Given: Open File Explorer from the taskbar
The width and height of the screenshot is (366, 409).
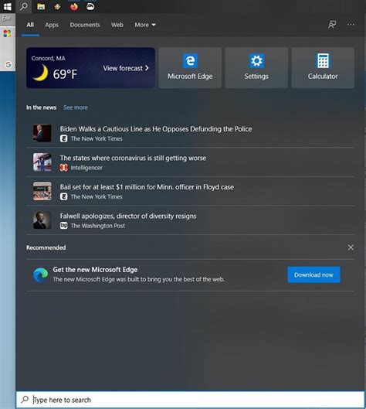Looking at the screenshot, I should coord(41,6).
